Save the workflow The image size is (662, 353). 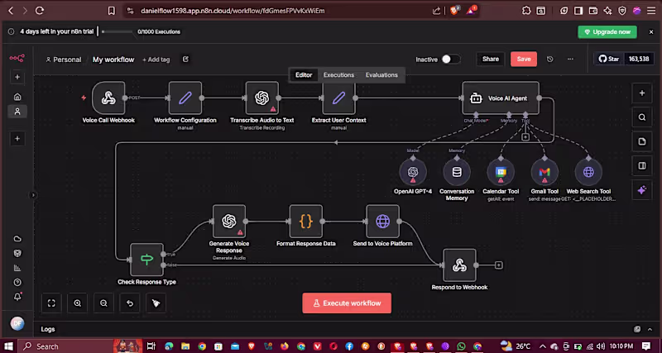[524, 59]
